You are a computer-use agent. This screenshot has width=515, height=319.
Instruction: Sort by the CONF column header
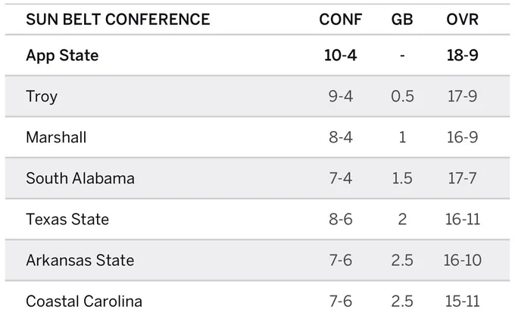(341, 20)
